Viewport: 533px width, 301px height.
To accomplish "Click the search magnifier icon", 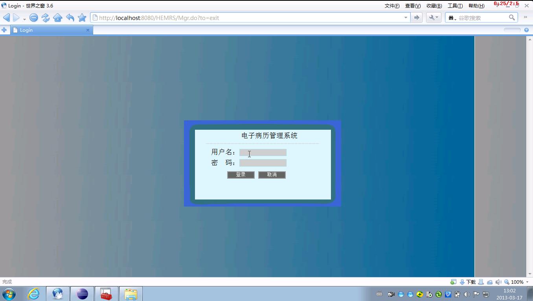I will point(512,18).
